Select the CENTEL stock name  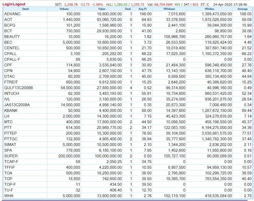point(12,48)
